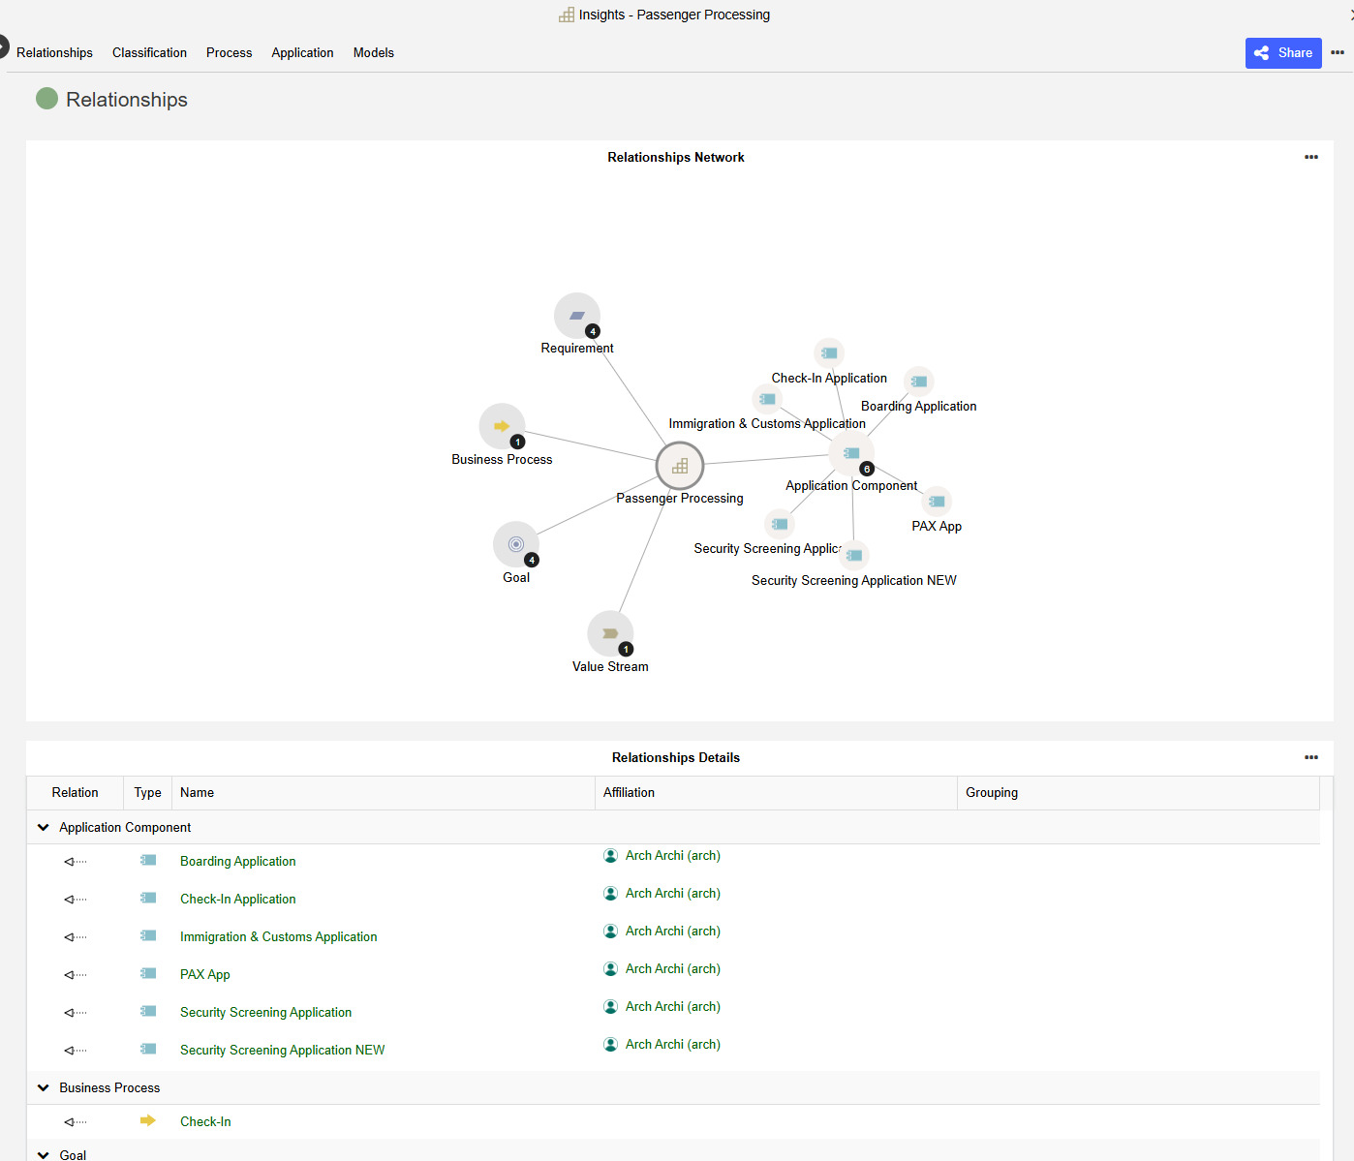
Task: Click the PAX App node in the diagram
Action: 937,501
